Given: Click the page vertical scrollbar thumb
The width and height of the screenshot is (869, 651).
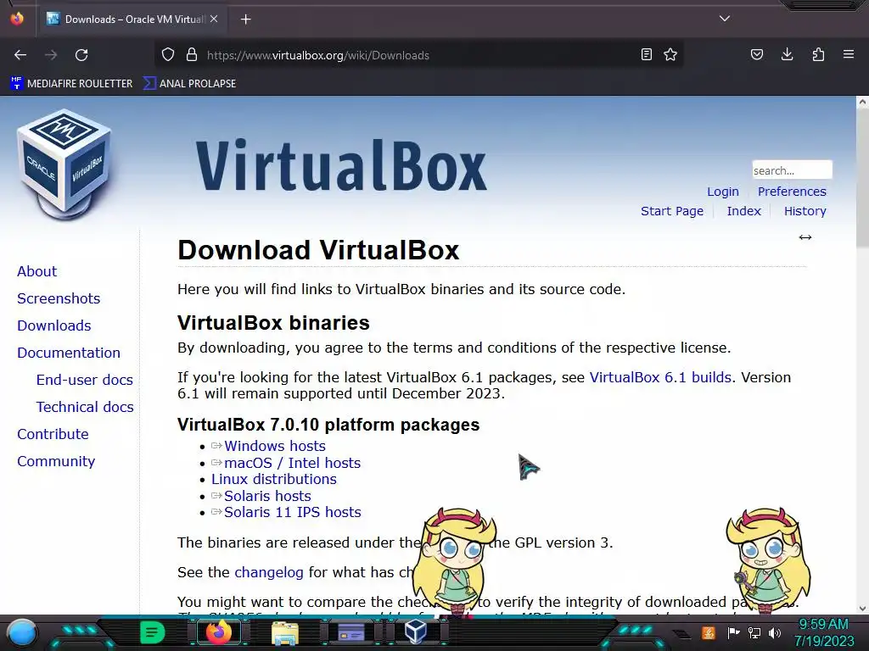Looking at the screenshot, I should 862,177.
